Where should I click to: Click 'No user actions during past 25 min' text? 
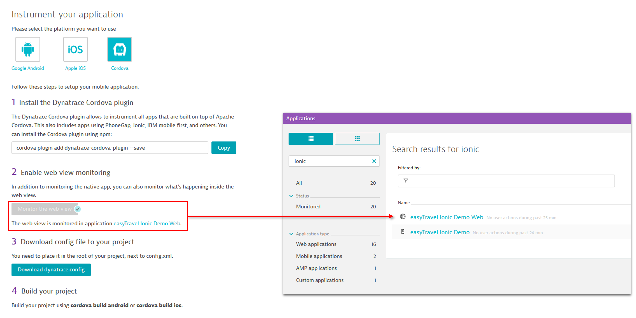point(521,218)
